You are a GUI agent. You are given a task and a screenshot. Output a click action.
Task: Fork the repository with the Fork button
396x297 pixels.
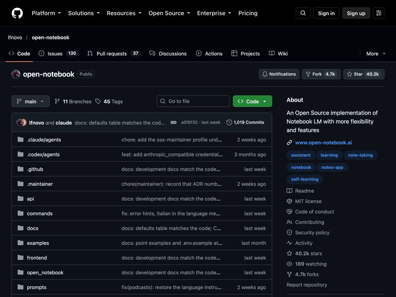pos(321,74)
